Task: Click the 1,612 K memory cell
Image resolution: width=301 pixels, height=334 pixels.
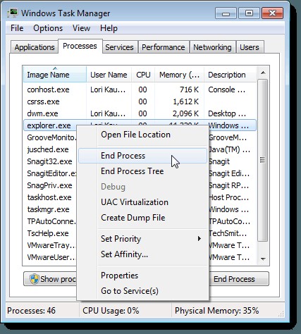Action: pyautogui.click(x=186, y=101)
